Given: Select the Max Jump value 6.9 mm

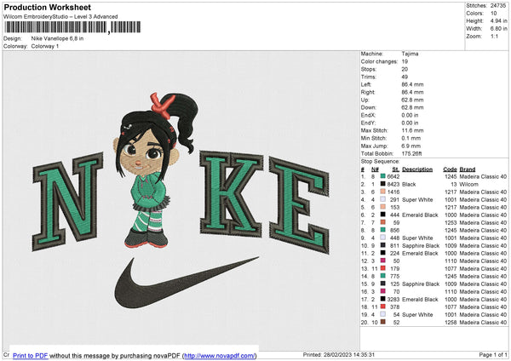Looking at the screenshot, I should coord(411,146).
